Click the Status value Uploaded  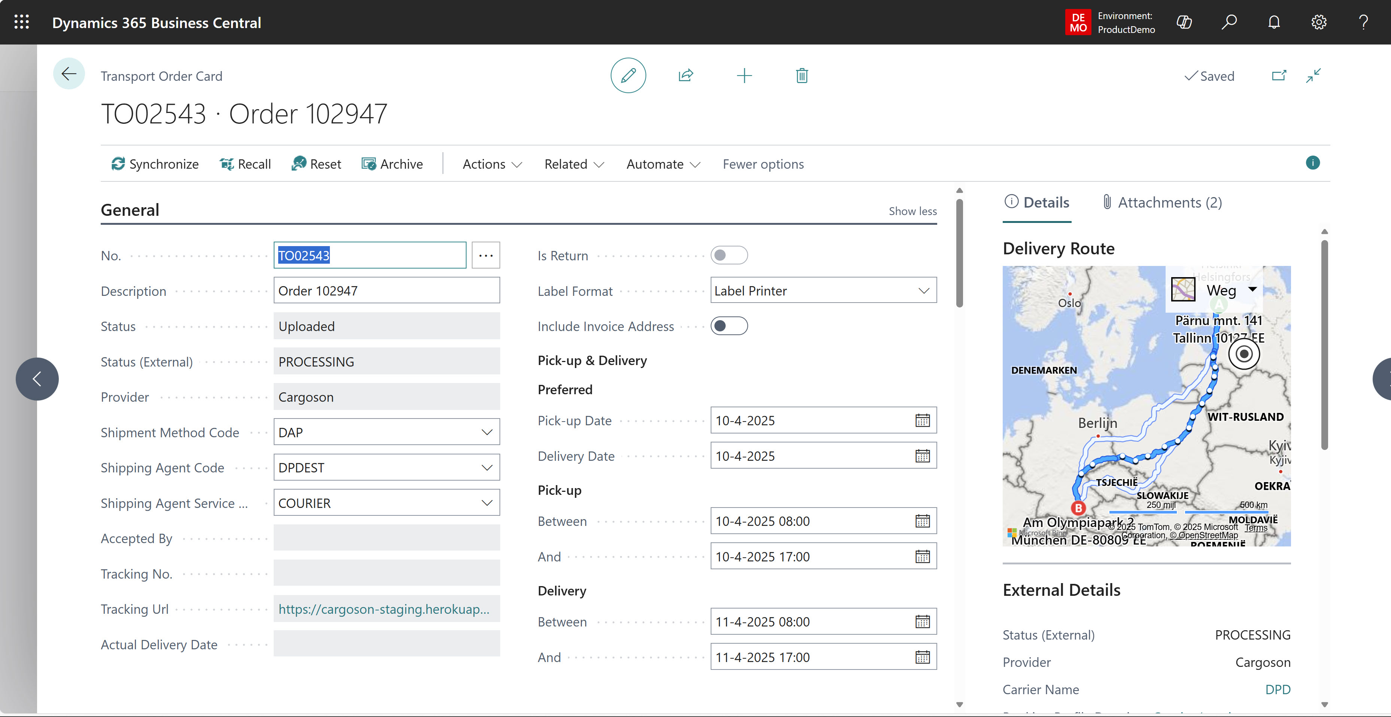(387, 327)
